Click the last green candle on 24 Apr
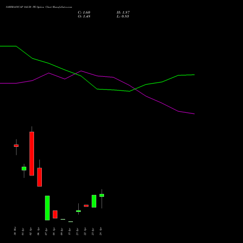 [x=102, y=195]
